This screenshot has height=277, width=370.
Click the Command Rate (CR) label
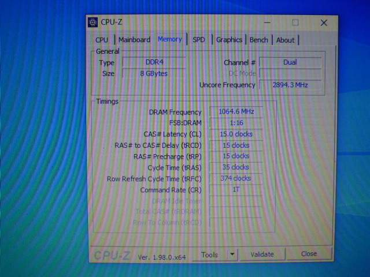171,190
